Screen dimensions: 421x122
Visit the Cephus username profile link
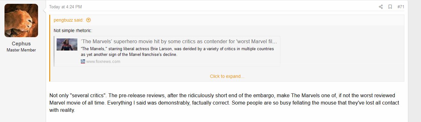coord(21,44)
